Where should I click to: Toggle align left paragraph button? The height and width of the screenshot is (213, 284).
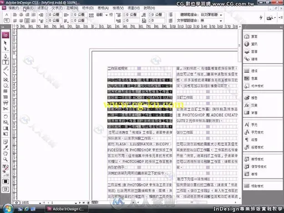15,14
